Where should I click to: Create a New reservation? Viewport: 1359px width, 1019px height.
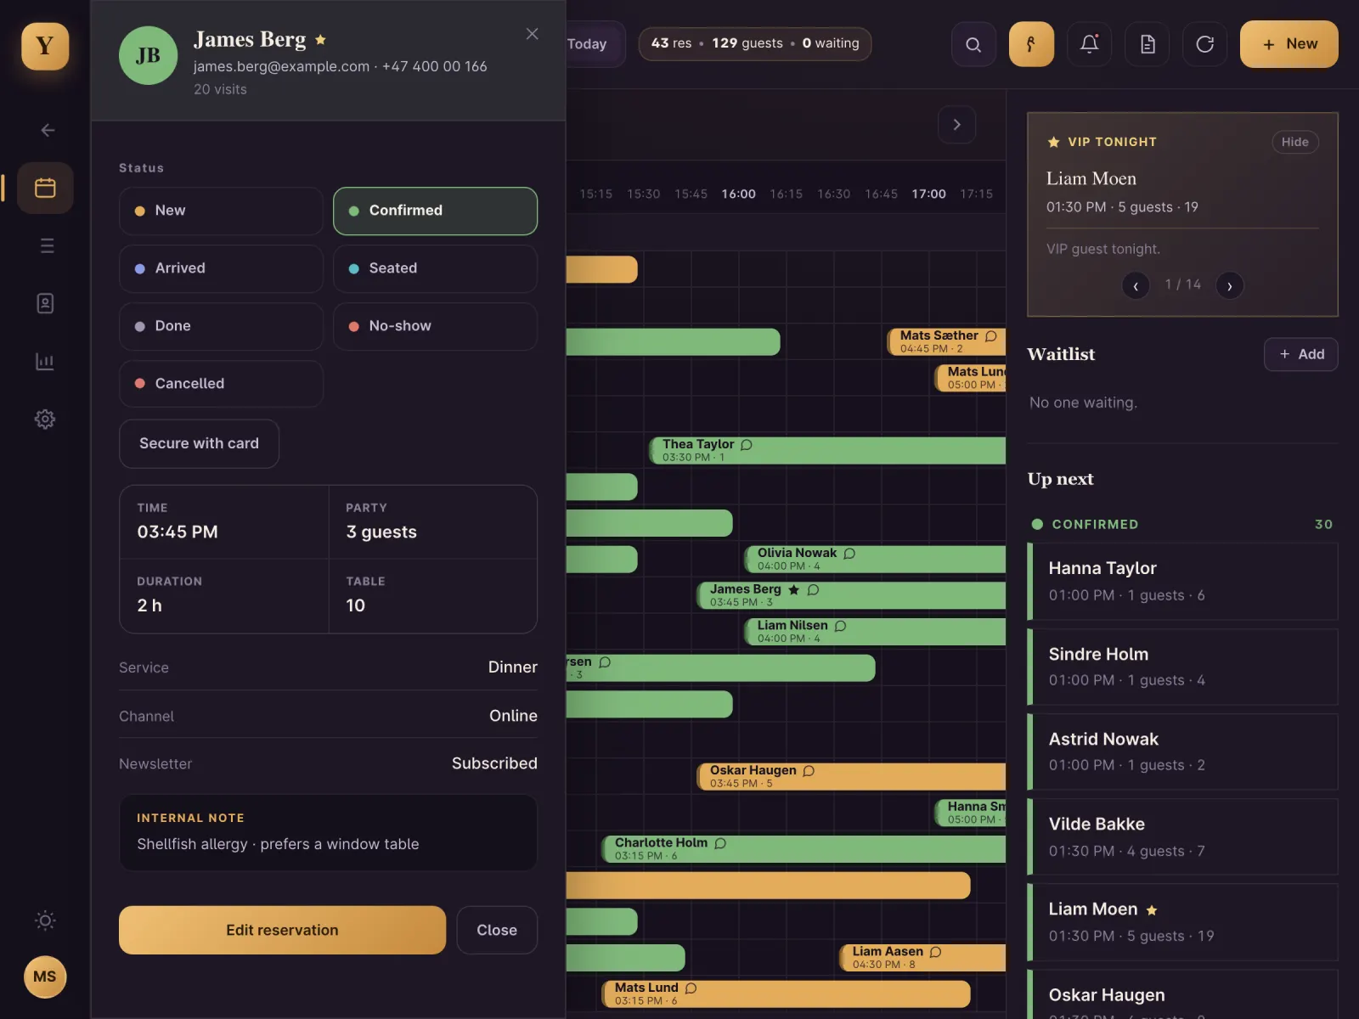click(1289, 44)
